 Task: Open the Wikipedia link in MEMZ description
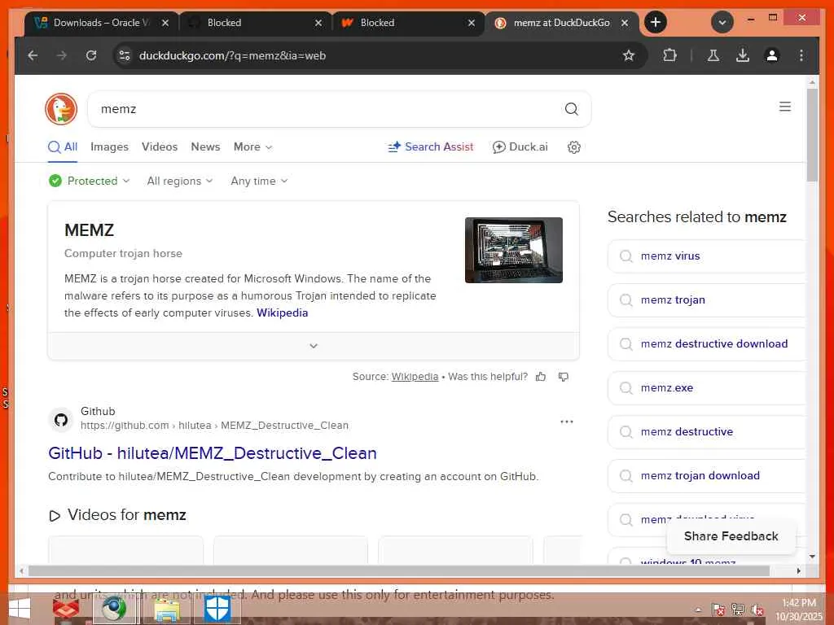[282, 313]
